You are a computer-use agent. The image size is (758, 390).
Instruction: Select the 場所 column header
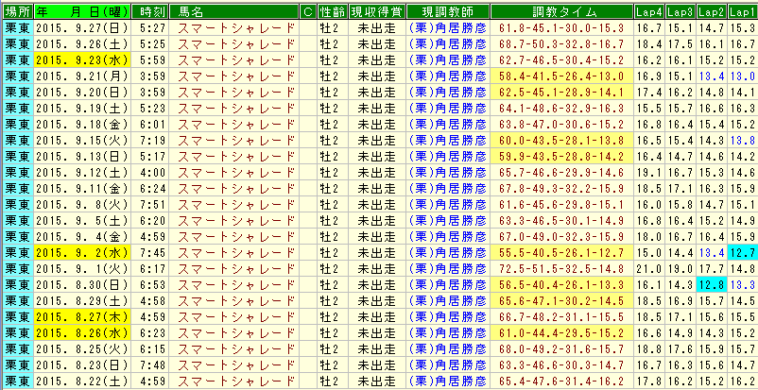17,10
